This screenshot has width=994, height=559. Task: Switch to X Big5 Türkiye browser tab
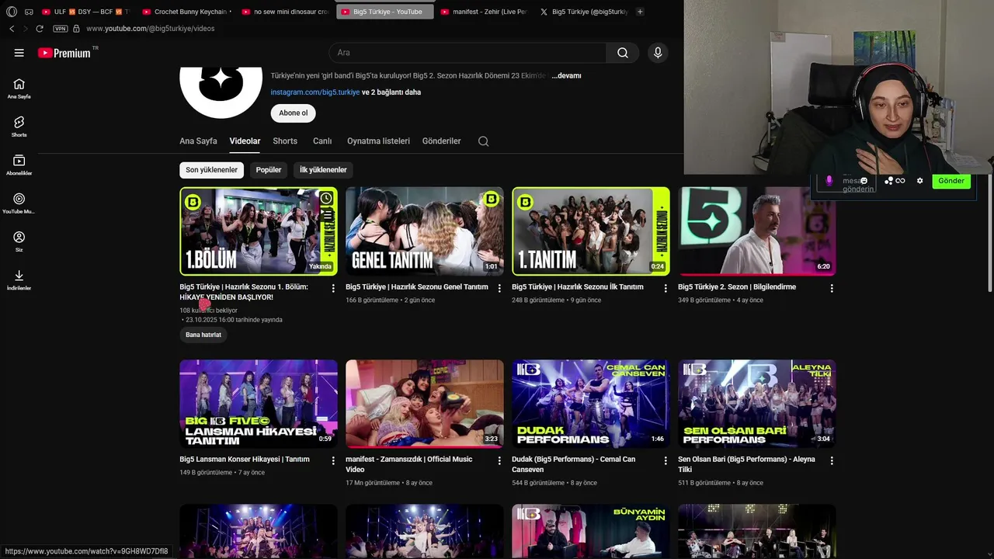pos(582,12)
